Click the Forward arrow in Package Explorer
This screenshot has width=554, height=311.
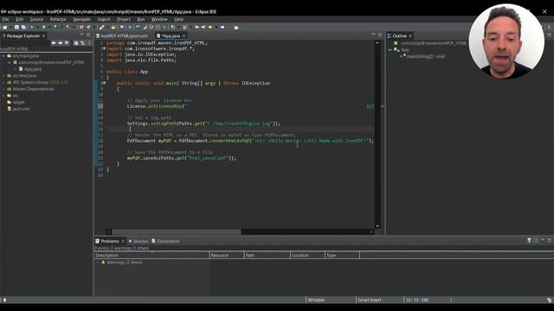60,42
